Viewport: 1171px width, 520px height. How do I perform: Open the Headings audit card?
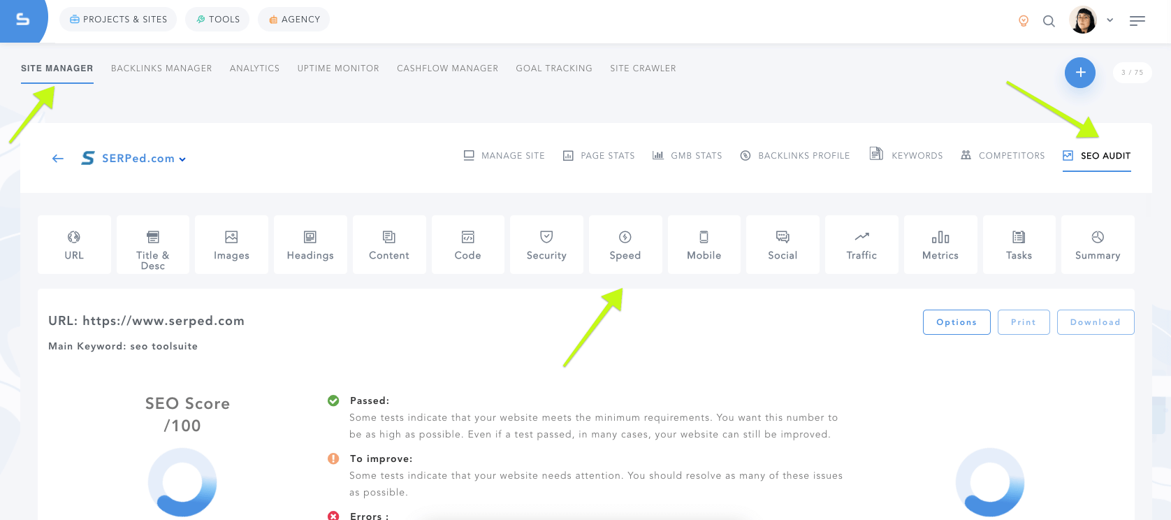point(310,245)
